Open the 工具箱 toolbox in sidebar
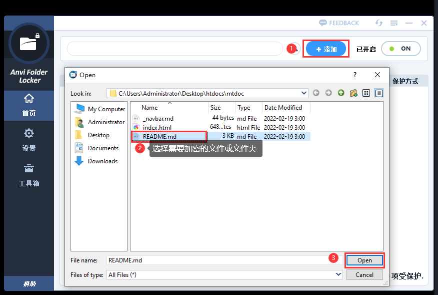Image resolution: width=438 pixels, height=295 pixels. (x=29, y=174)
